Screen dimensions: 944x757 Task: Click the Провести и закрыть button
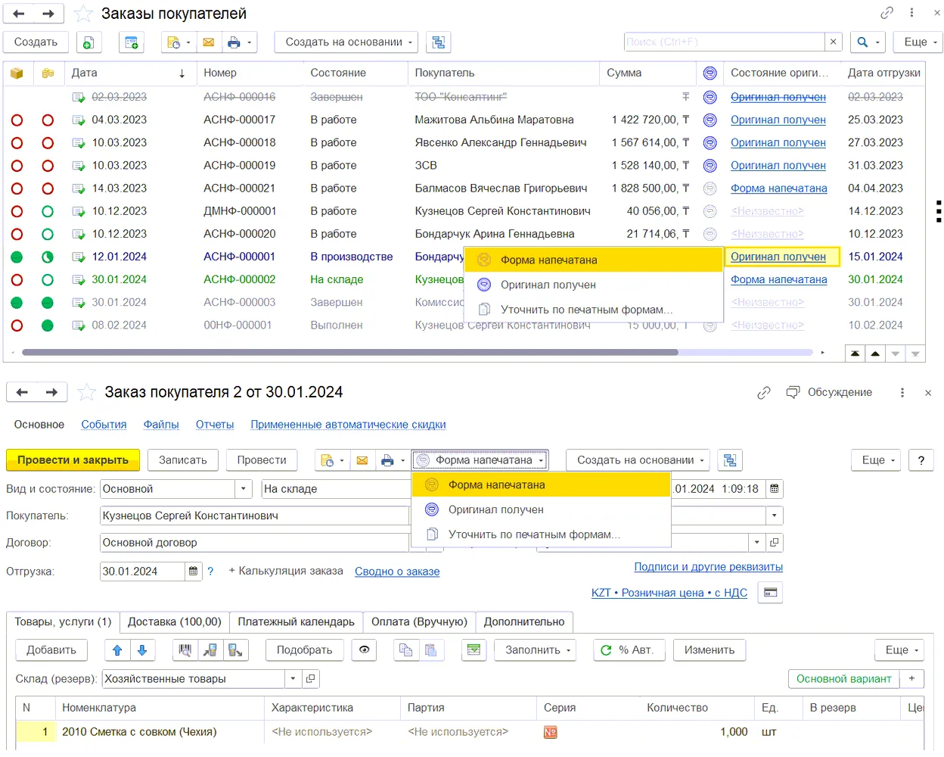coord(73,460)
